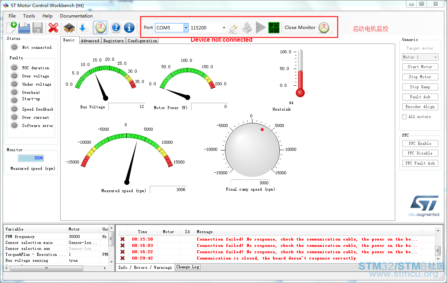Show the about info icon
The image size is (447, 283).
(129, 28)
